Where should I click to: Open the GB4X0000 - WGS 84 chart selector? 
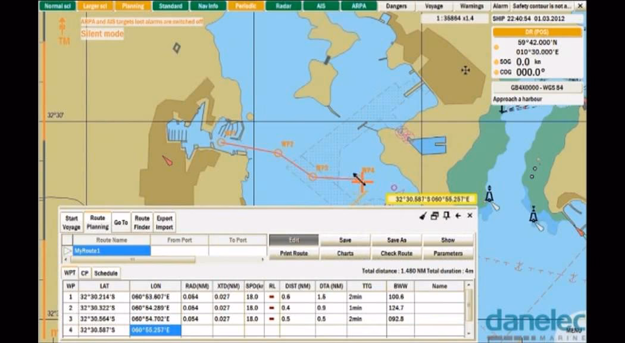click(536, 88)
